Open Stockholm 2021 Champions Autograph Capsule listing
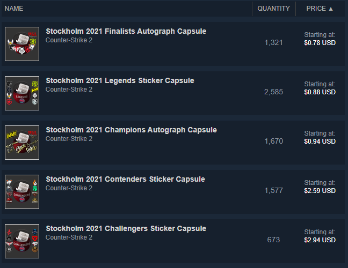 coord(131,130)
